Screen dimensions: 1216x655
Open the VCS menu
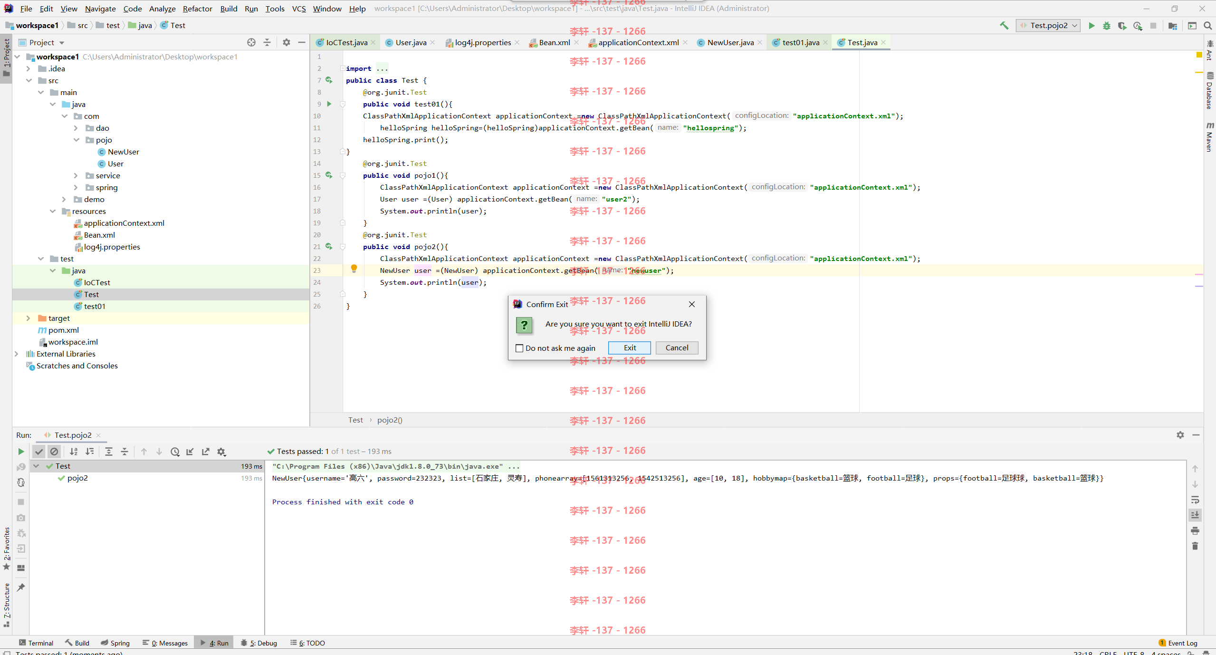(299, 9)
